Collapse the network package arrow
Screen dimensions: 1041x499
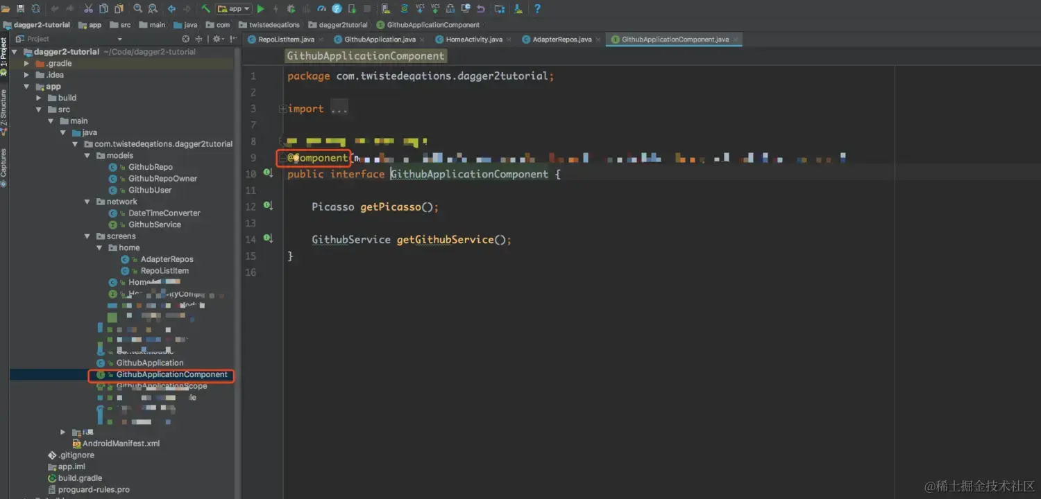click(x=87, y=202)
